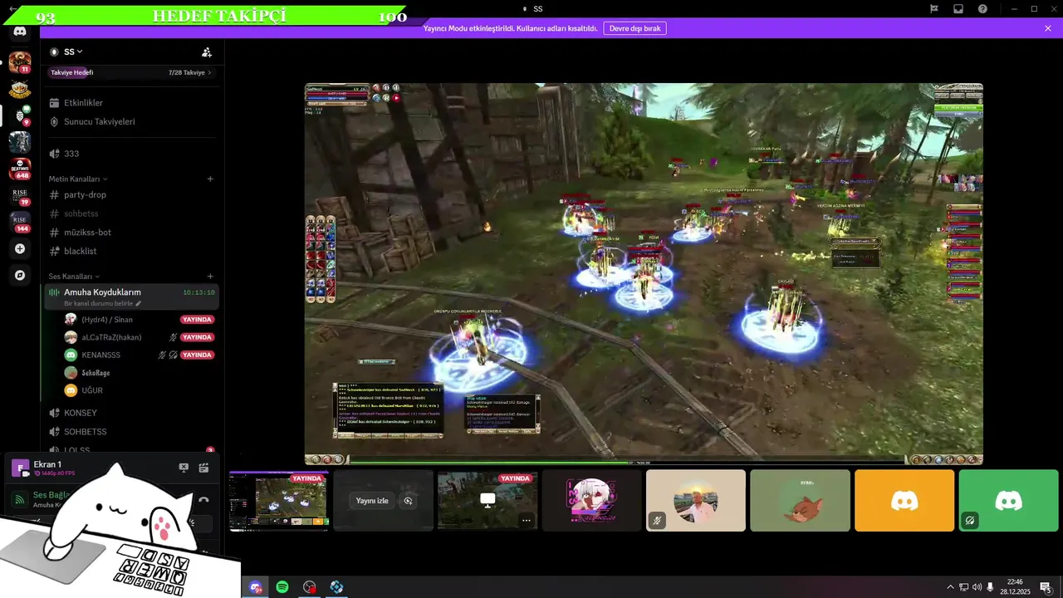This screenshot has height=598, width=1063.
Task: Show hidden tray icons chevron
Action: [x=950, y=587]
